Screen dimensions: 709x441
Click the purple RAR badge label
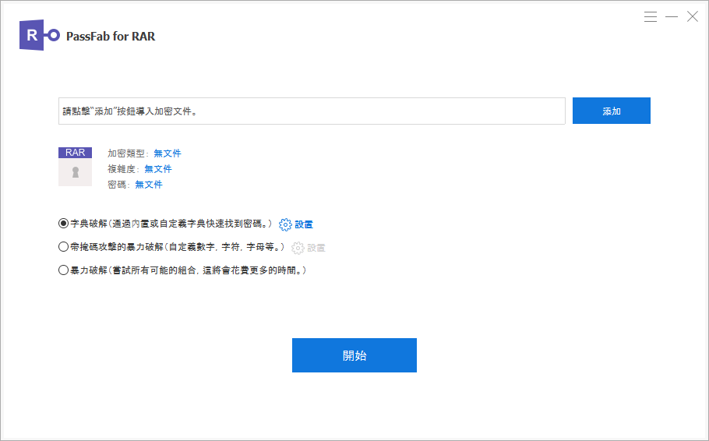(x=76, y=153)
